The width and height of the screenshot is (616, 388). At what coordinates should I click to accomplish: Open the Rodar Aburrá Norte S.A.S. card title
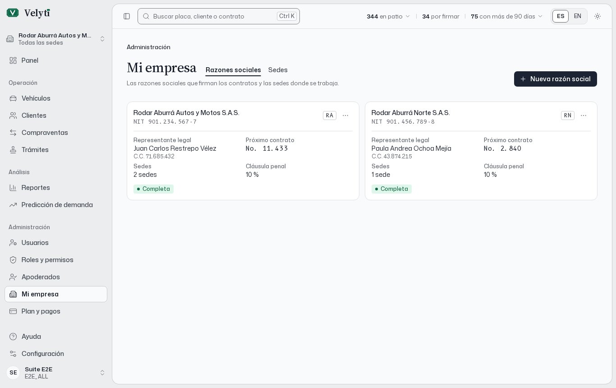coord(411,113)
